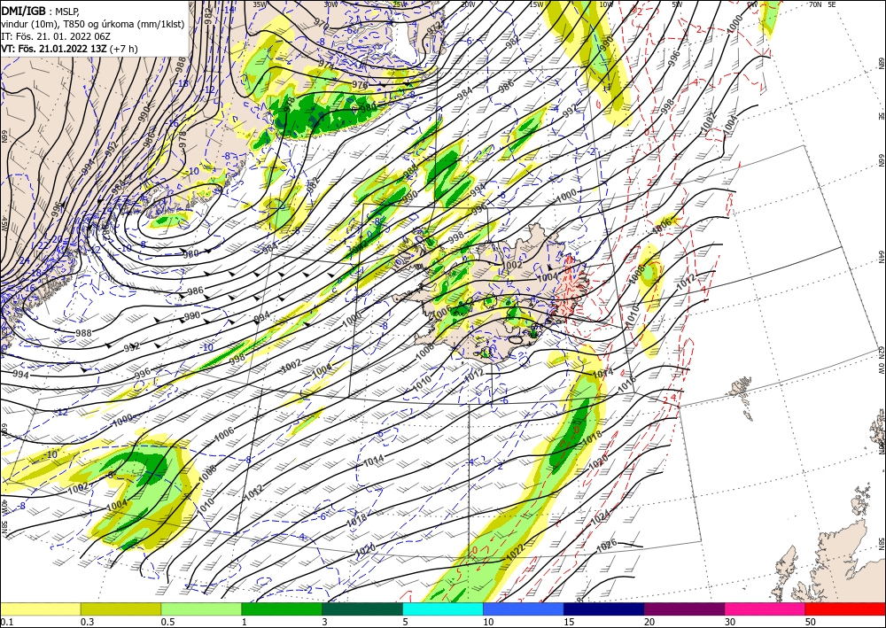886x628 pixels.
Task: Click the dark green 3 mm legend swatch
Action: pyautogui.click(x=362, y=609)
